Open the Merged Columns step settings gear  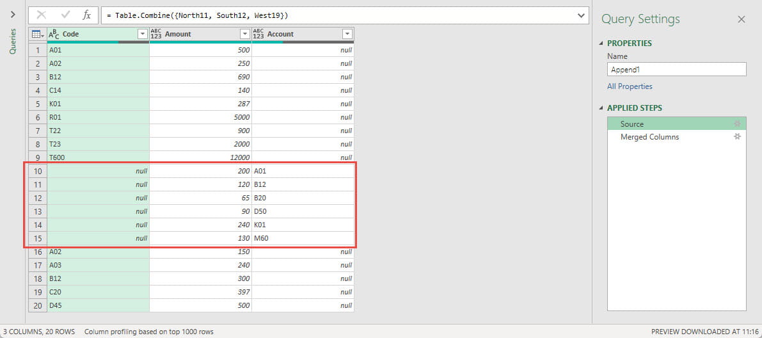coord(737,137)
